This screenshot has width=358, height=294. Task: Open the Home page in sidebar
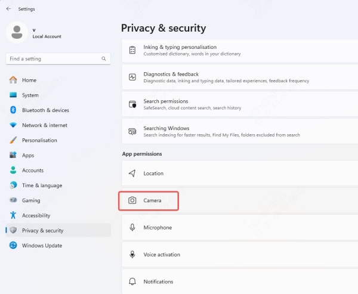tap(58, 80)
